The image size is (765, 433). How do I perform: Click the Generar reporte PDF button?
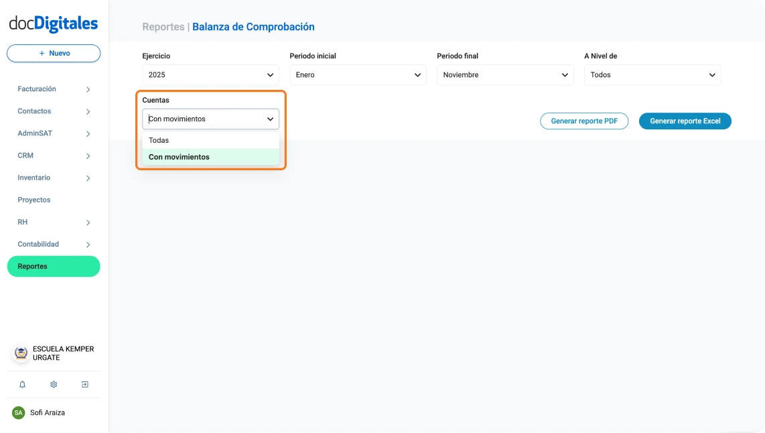pos(584,121)
